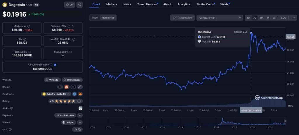Screen dimensions: 299x135
Task: Click the 6 Nov chart peak point
Action: (x=251, y=33)
